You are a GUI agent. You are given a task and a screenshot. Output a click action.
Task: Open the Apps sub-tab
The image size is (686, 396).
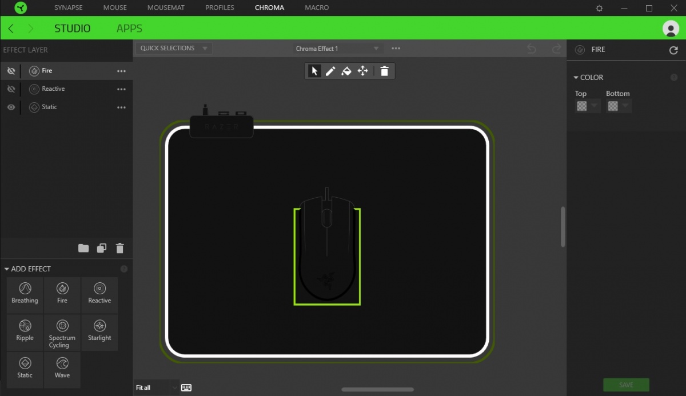pyautogui.click(x=129, y=29)
